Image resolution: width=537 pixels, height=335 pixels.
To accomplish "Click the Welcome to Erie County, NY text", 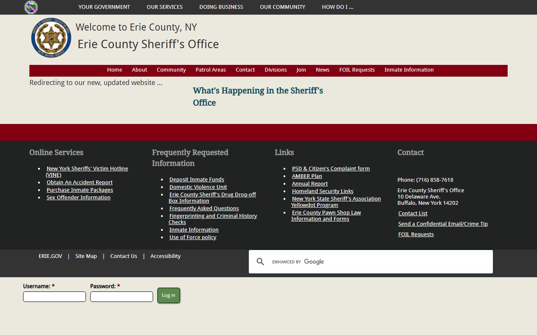I will pyautogui.click(x=136, y=27).
